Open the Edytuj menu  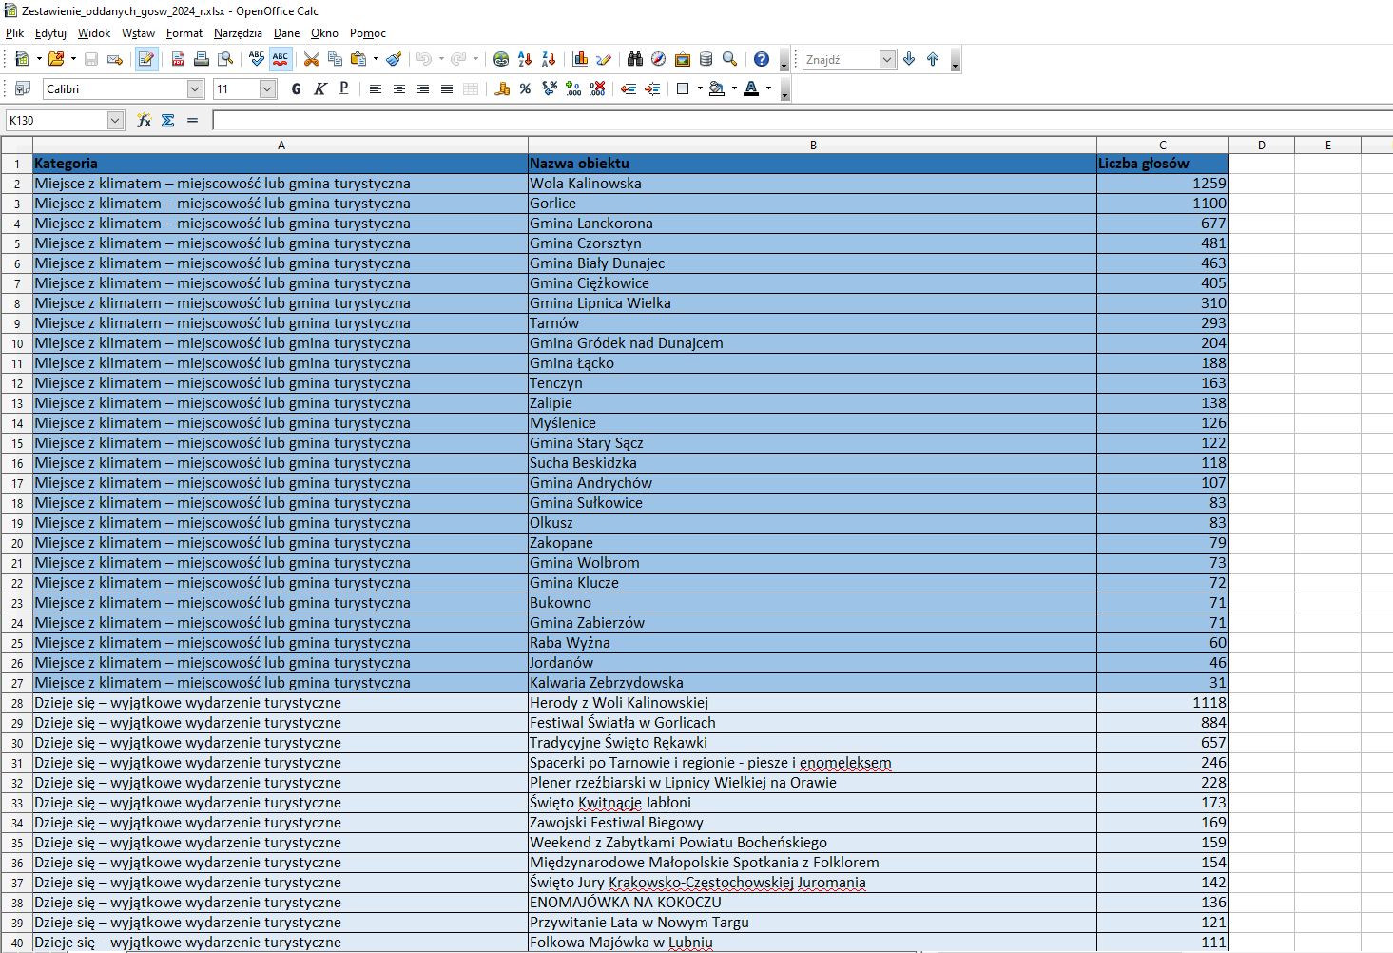point(50,33)
